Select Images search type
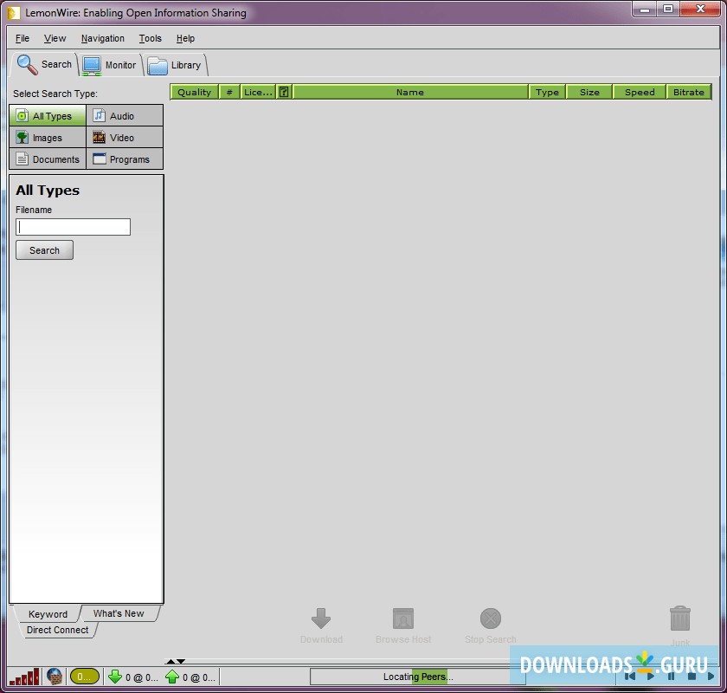The height and width of the screenshot is (693, 727). 48,138
